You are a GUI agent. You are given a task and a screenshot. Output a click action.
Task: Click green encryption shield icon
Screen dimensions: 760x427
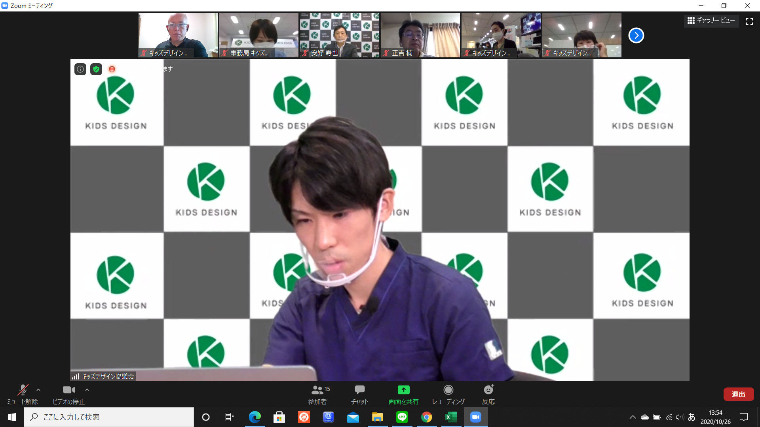point(96,69)
